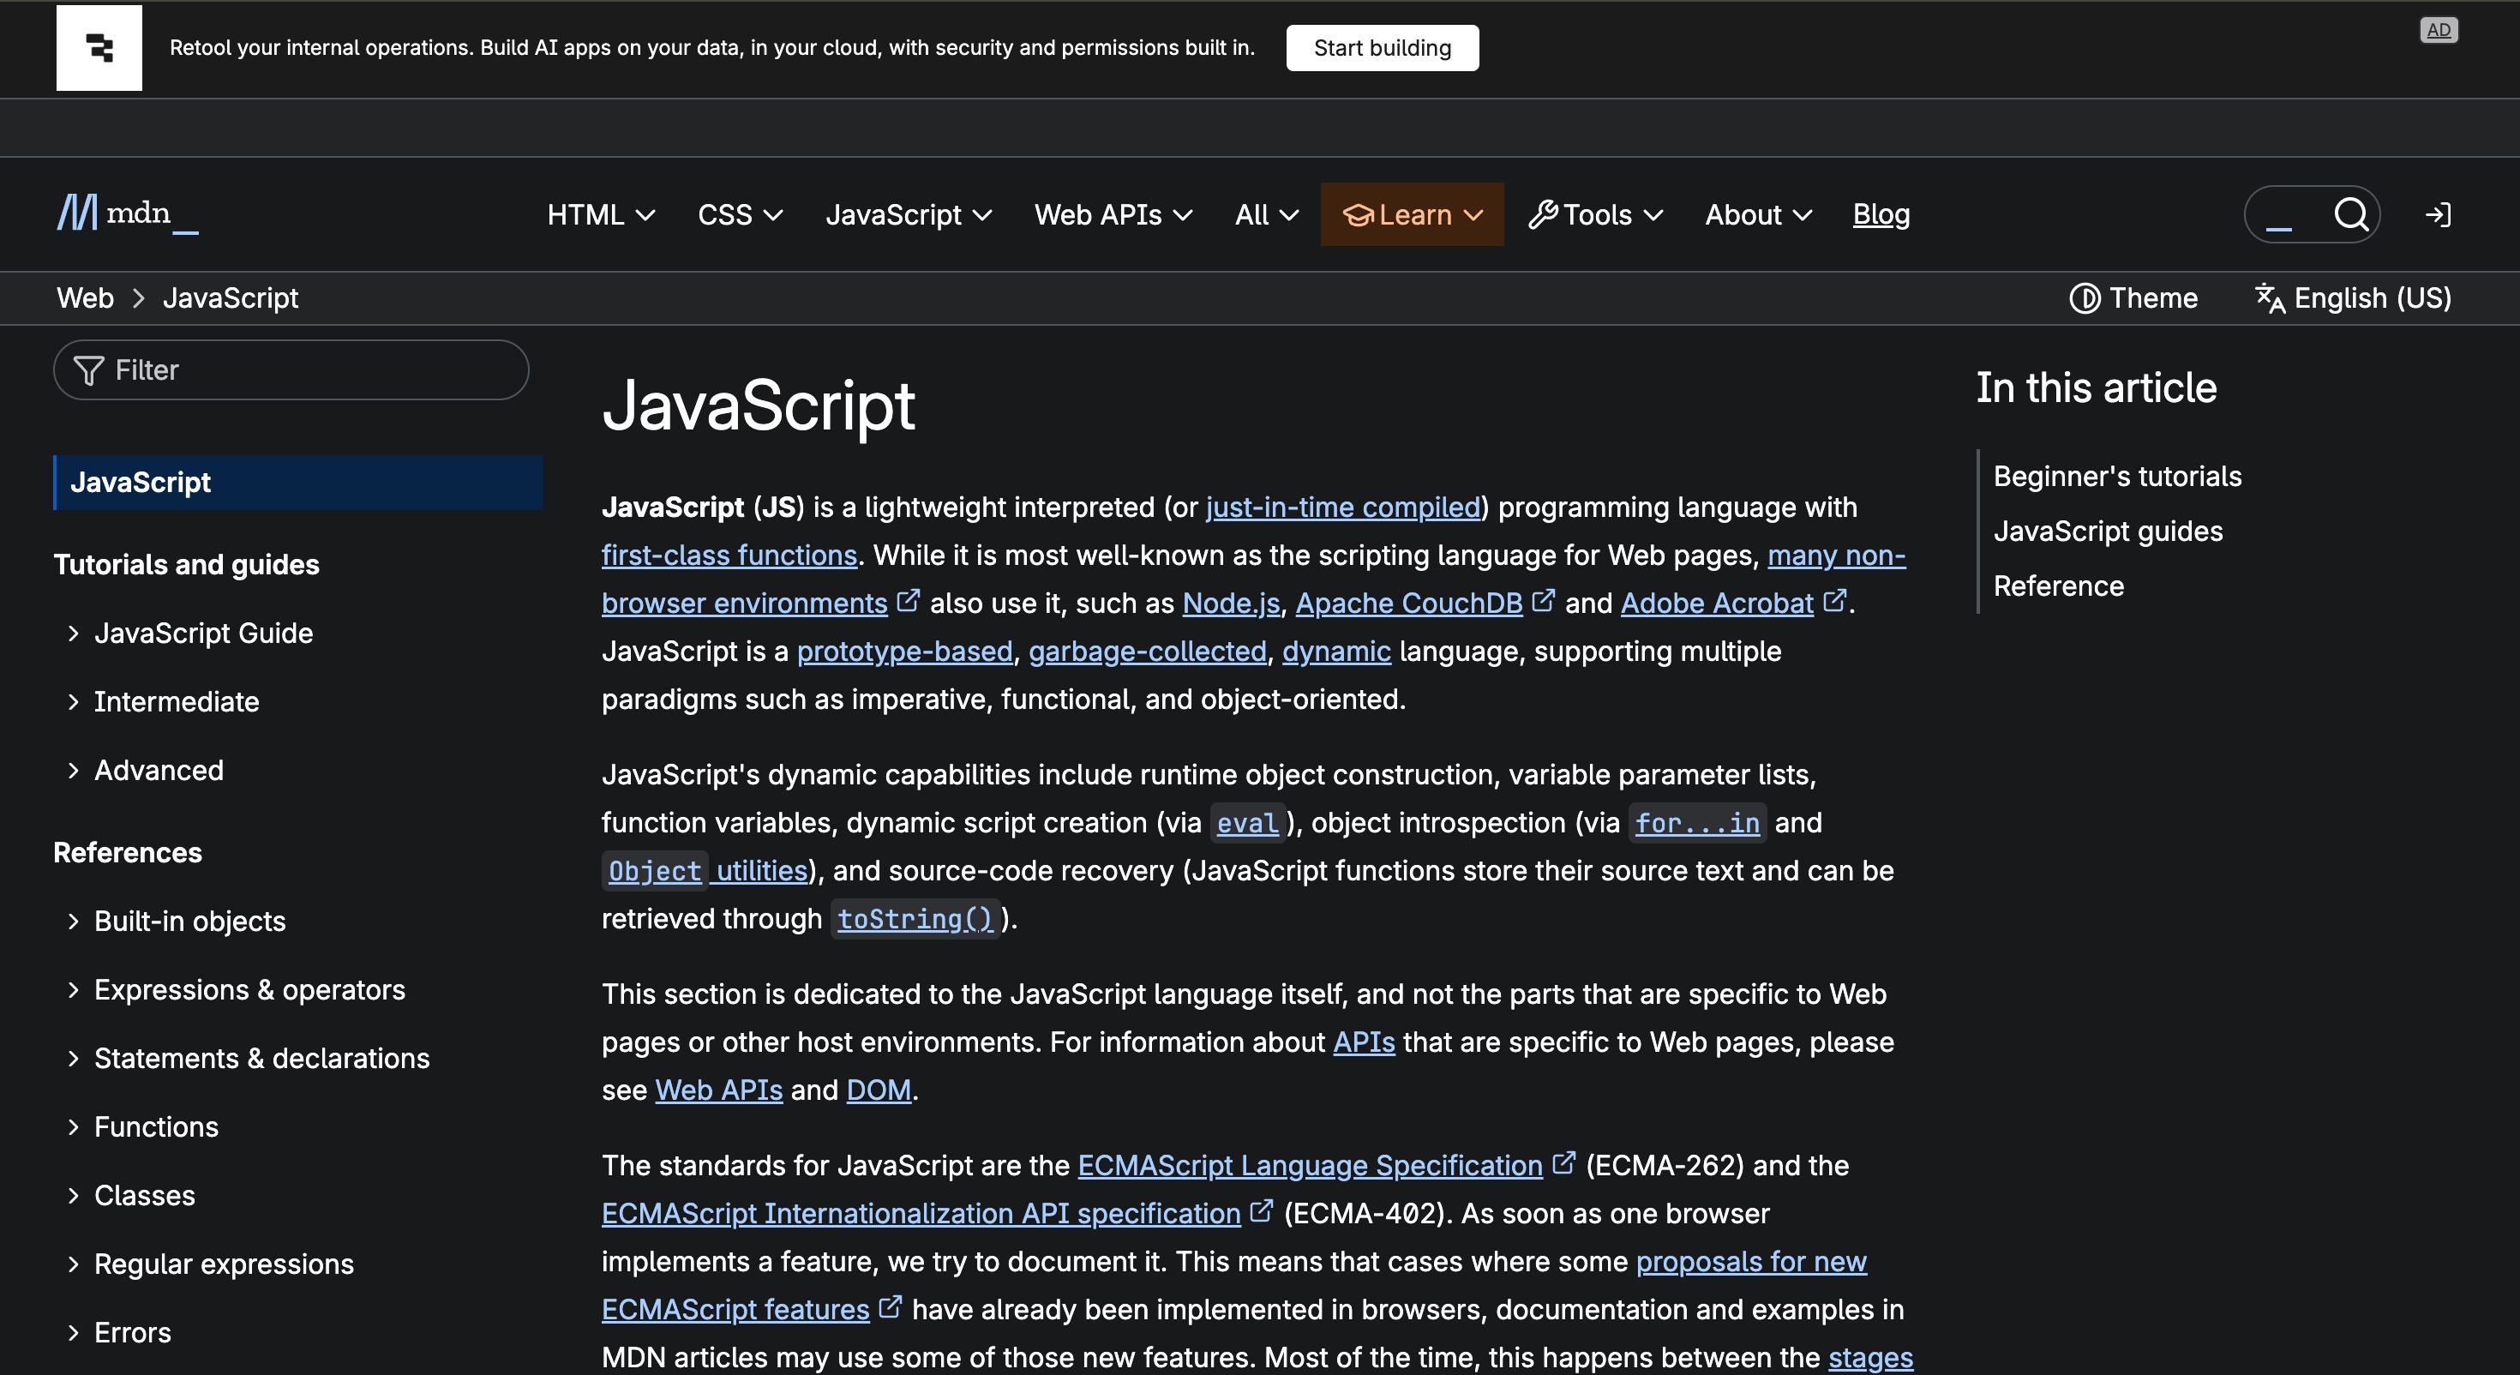2520x1375 pixels.
Task: Click the MDN logo
Action: [127, 213]
